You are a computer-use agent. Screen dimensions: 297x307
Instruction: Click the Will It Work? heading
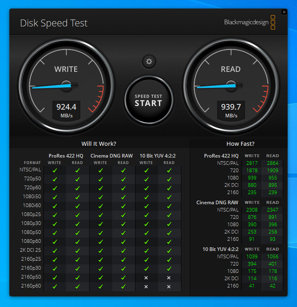99,144
